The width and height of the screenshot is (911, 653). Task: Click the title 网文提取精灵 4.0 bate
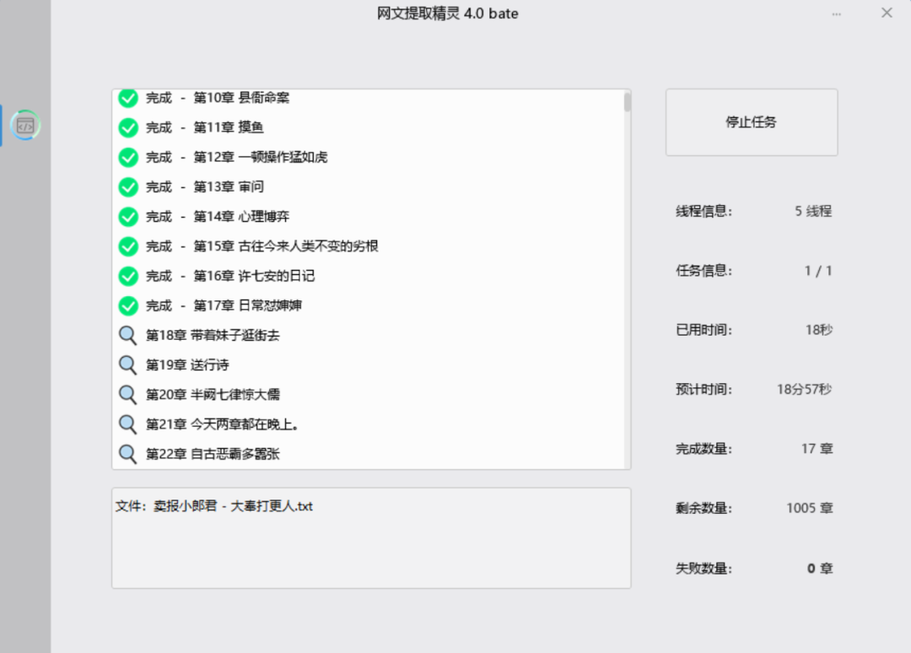449,13
